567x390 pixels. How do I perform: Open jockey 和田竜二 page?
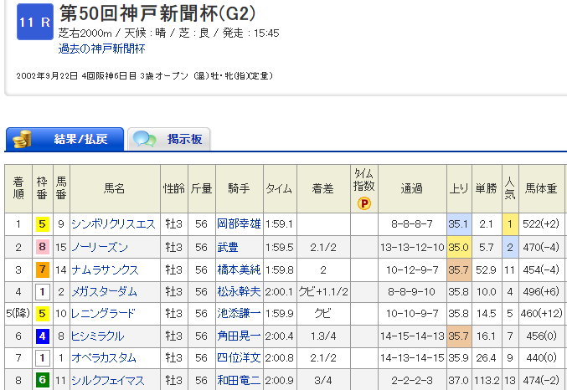tap(239, 380)
